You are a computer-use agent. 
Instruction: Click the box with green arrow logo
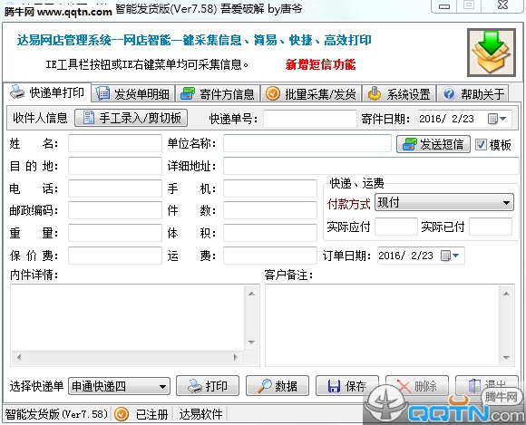click(x=492, y=53)
